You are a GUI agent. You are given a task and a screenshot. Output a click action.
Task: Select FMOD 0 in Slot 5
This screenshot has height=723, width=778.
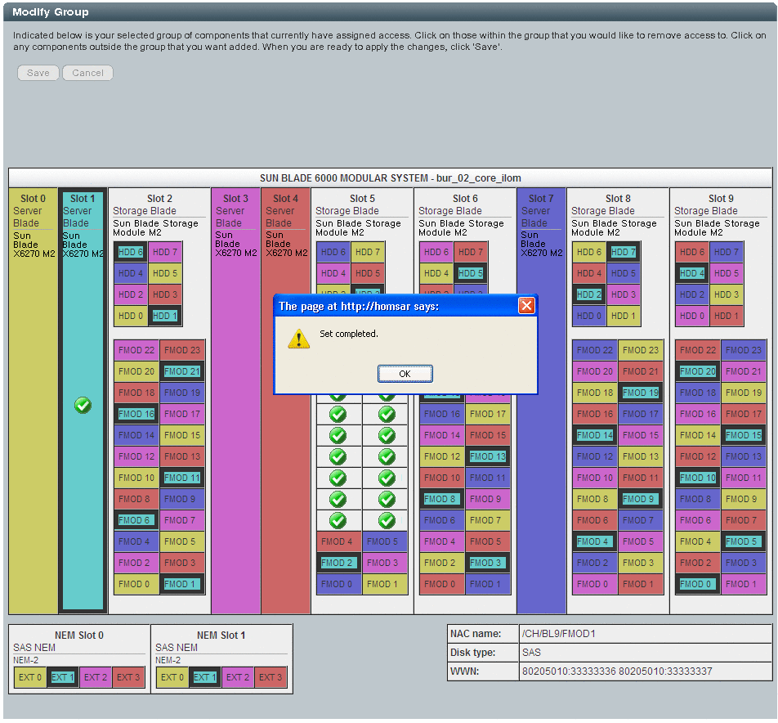[x=339, y=584]
